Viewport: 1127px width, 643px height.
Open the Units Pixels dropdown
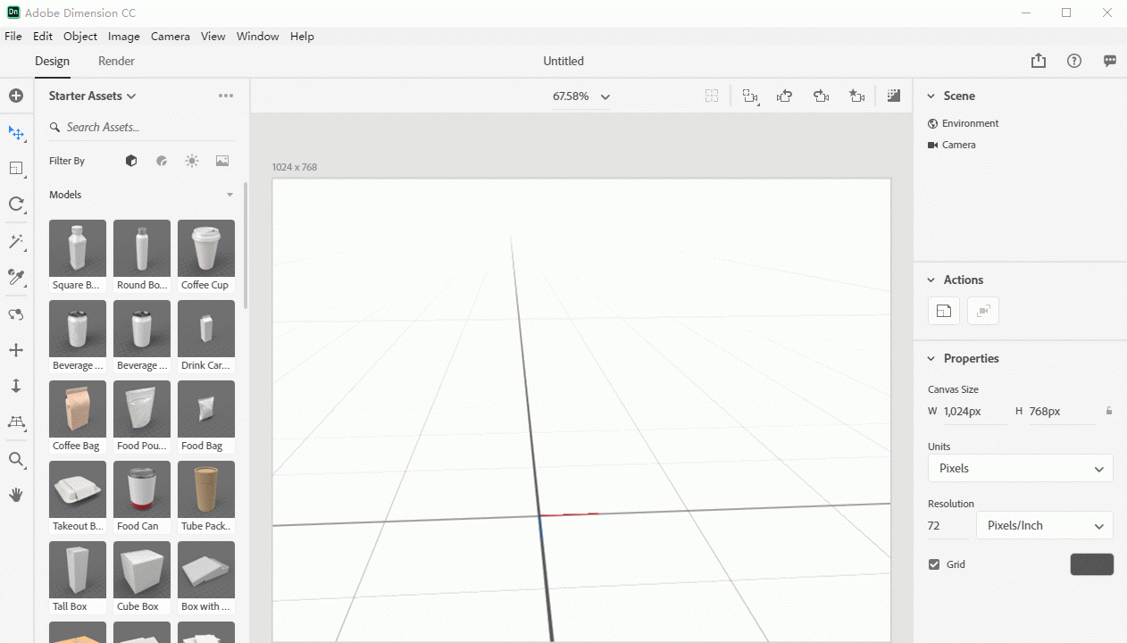pyautogui.click(x=1020, y=468)
